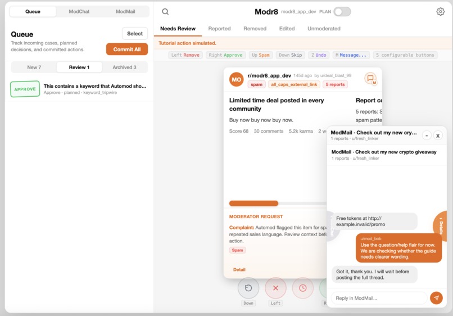
Task: Click the APPROVE stamp badge in queue
Action: (25, 89)
